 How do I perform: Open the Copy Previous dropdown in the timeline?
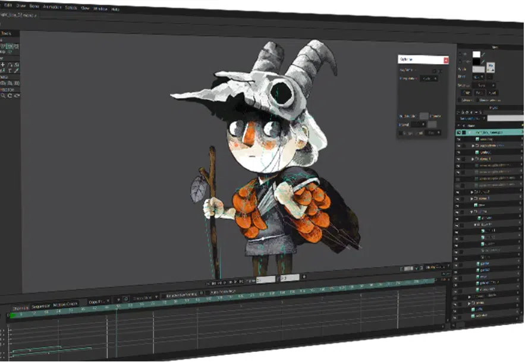[x=99, y=302]
